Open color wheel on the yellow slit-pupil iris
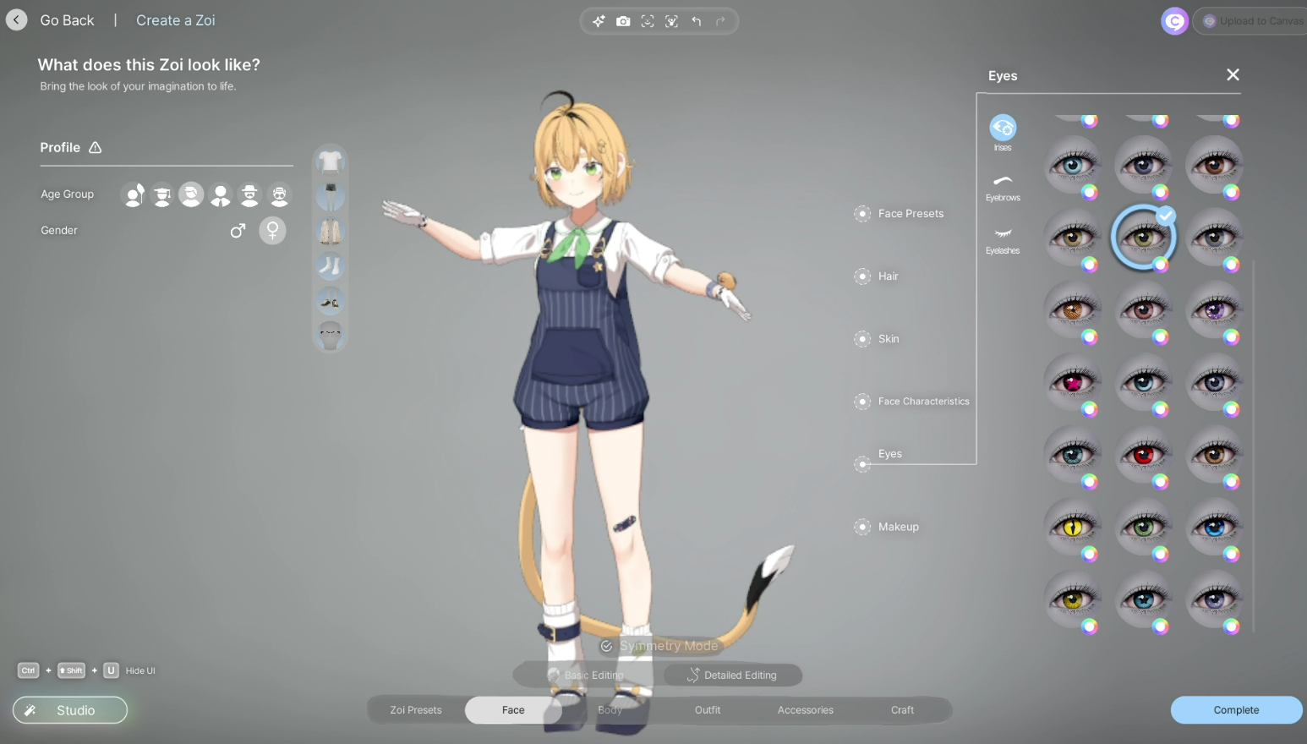This screenshot has height=744, width=1307. pos(1090,554)
